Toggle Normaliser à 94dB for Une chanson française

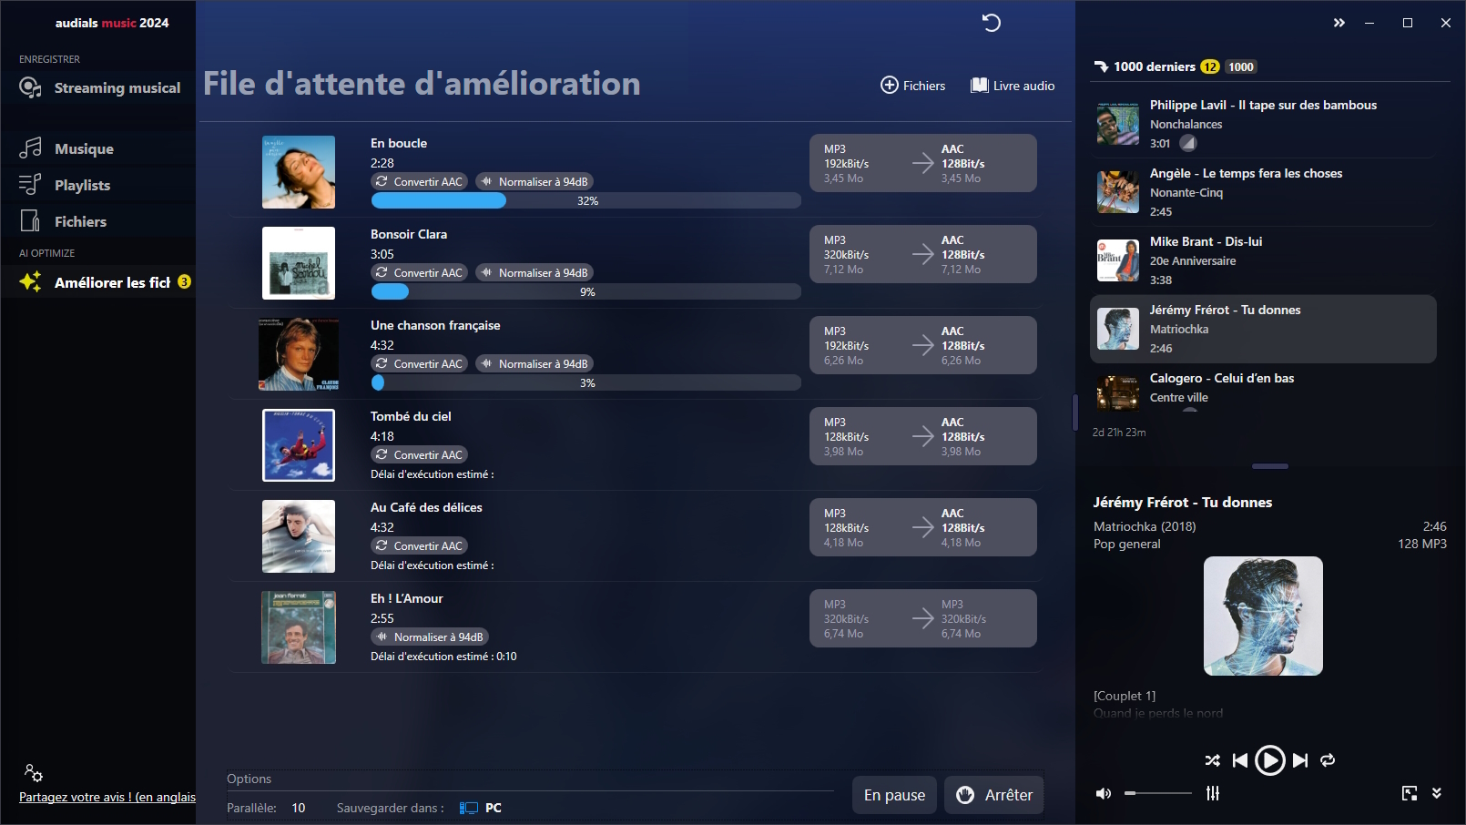[x=534, y=364]
